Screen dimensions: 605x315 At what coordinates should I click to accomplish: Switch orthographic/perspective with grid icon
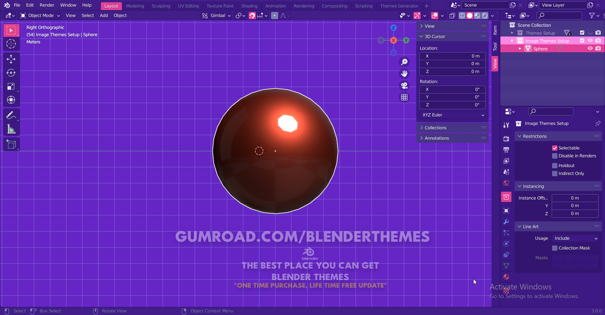tap(404, 97)
